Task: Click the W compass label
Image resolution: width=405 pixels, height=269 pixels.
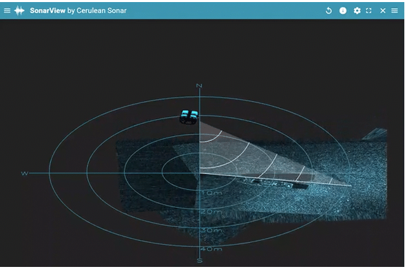Action: 25,173
